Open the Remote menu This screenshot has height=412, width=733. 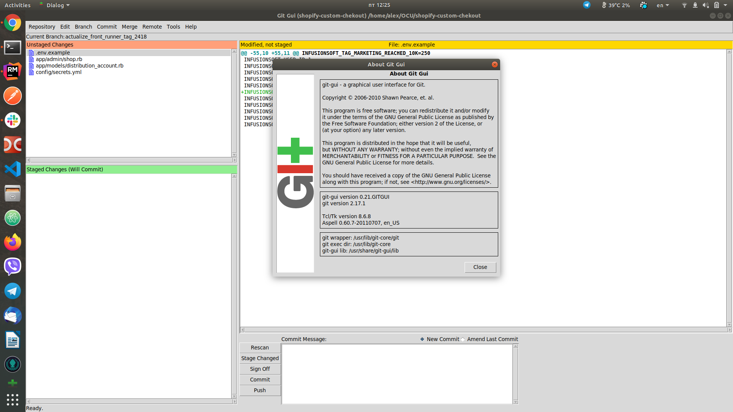tap(152, 27)
